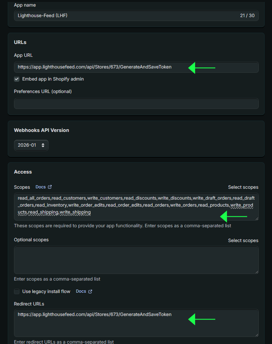This screenshot has height=344, width=272.
Task: Open Select scopes for required Scopes
Action: click(x=243, y=187)
